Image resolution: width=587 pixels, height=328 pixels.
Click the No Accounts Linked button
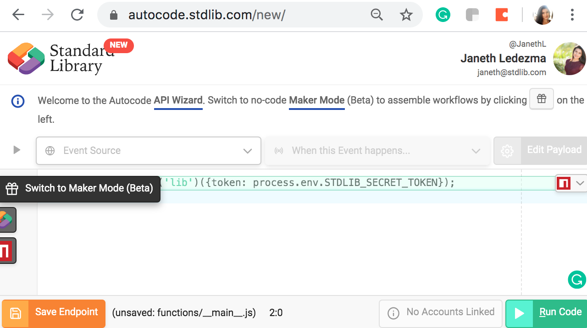pyautogui.click(x=442, y=313)
